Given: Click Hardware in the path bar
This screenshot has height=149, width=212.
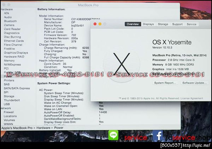Looking at the screenshot, I should pyautogui.click(x=43, y=128).
